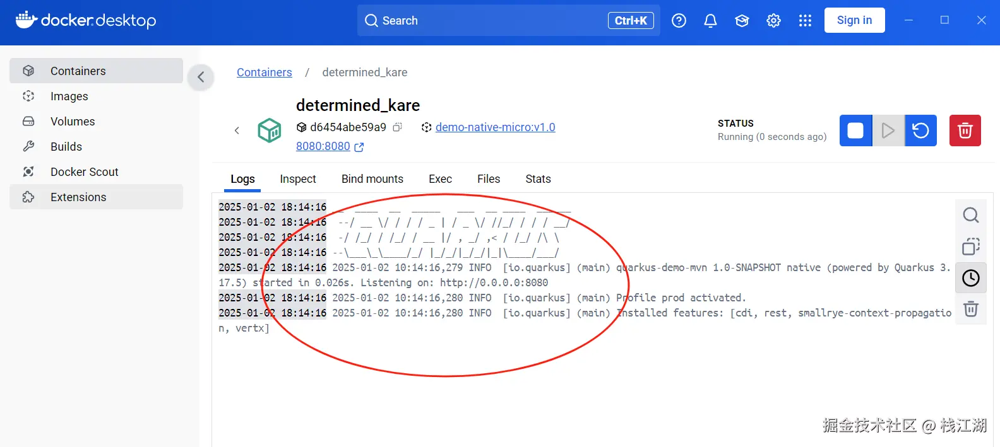Click the external link icon next to 8080:8080

tap(359, 147)
